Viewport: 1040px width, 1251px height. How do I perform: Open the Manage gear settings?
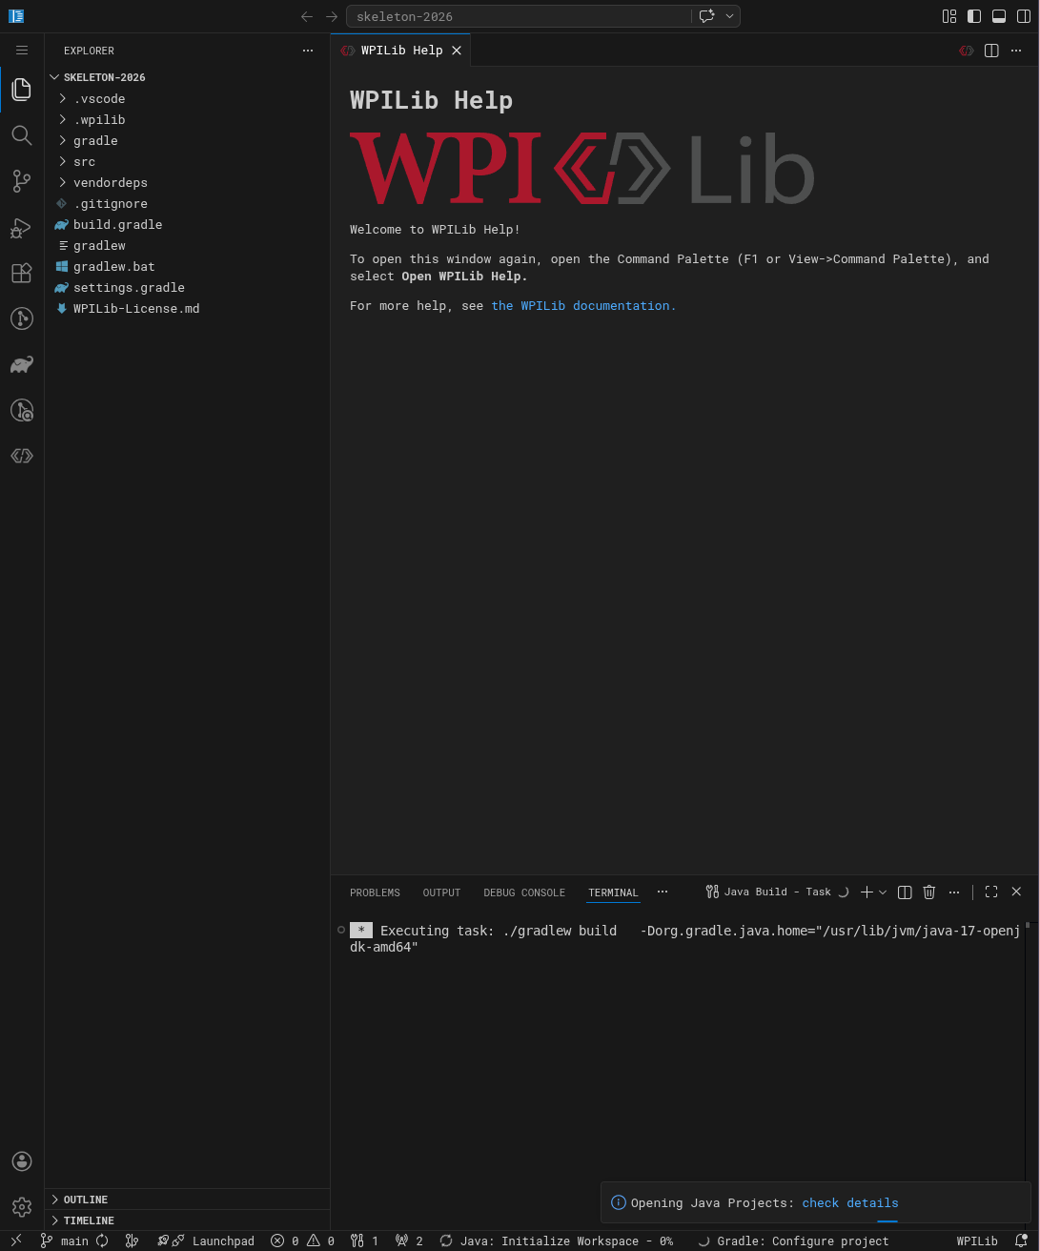pos(22,1207)
